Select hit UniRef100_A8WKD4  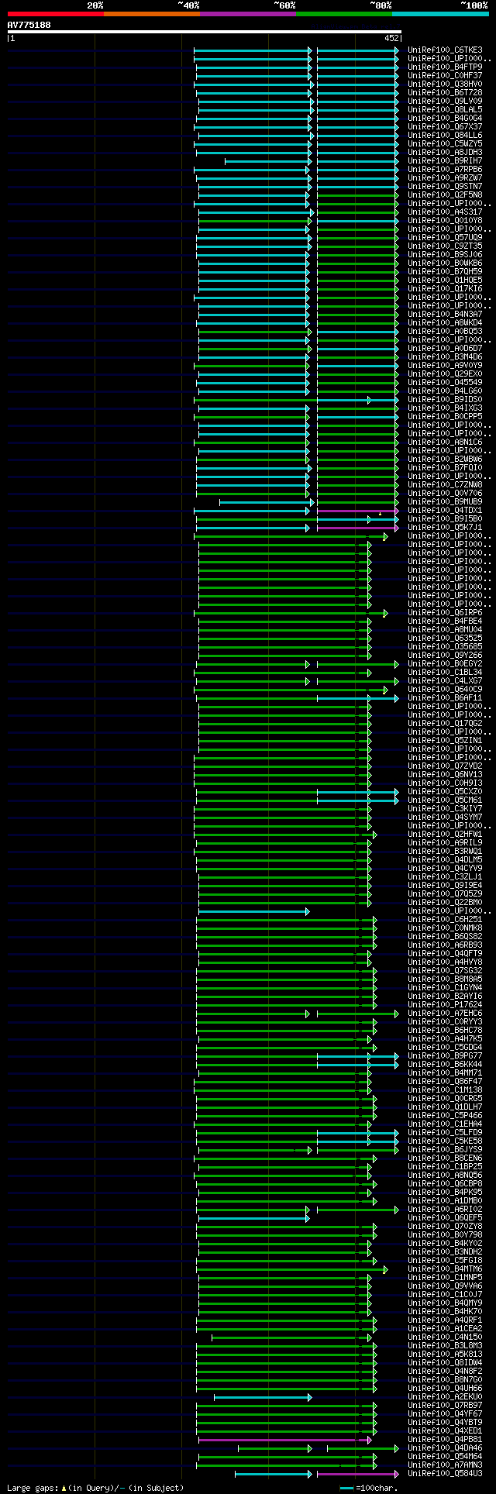445,323
